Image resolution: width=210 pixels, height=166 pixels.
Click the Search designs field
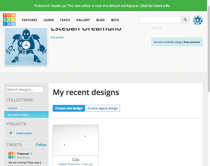25,89
